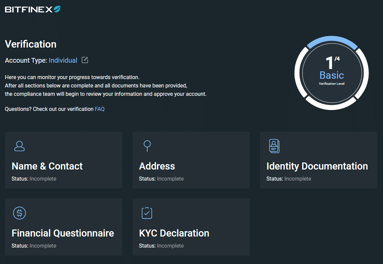Open the Individual account type link
This screenshot has height=264, width=383.
63,60
